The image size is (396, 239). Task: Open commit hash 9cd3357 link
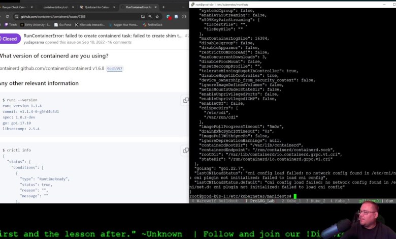point(115,69)
